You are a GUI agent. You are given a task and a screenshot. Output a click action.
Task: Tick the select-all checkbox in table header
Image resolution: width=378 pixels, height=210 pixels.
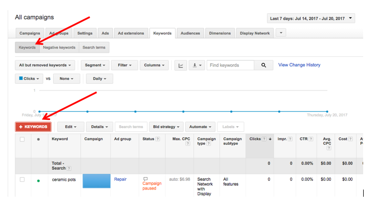click(22, 139)
